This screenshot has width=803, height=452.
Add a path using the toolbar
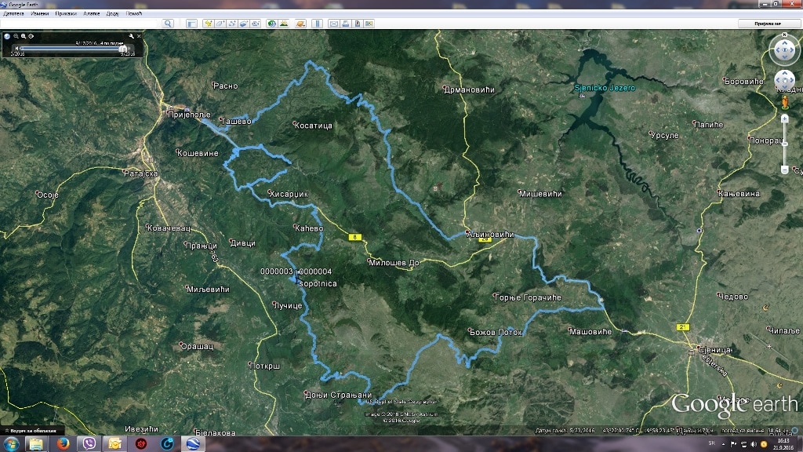(232, 24)
